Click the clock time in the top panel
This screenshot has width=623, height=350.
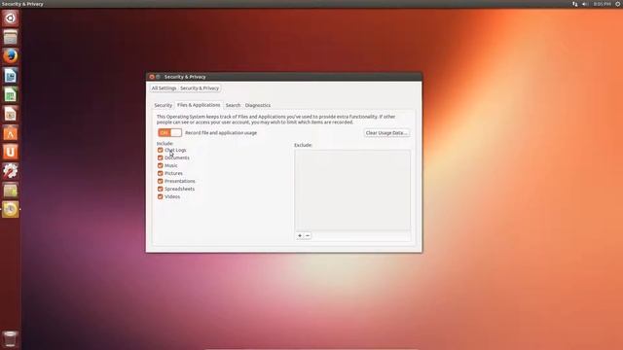602,4
